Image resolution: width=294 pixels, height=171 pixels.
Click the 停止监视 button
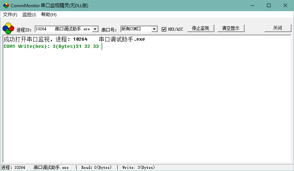(x=201, y=28)
